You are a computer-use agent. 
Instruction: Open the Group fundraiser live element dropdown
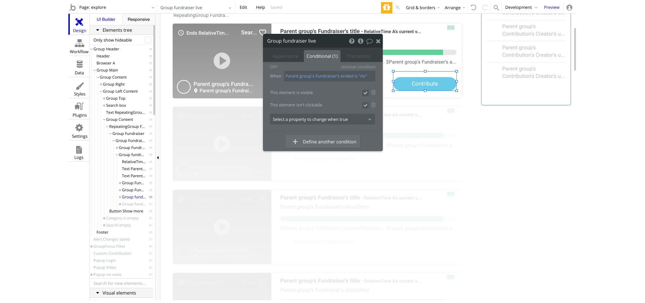click(x=196, y=7)
